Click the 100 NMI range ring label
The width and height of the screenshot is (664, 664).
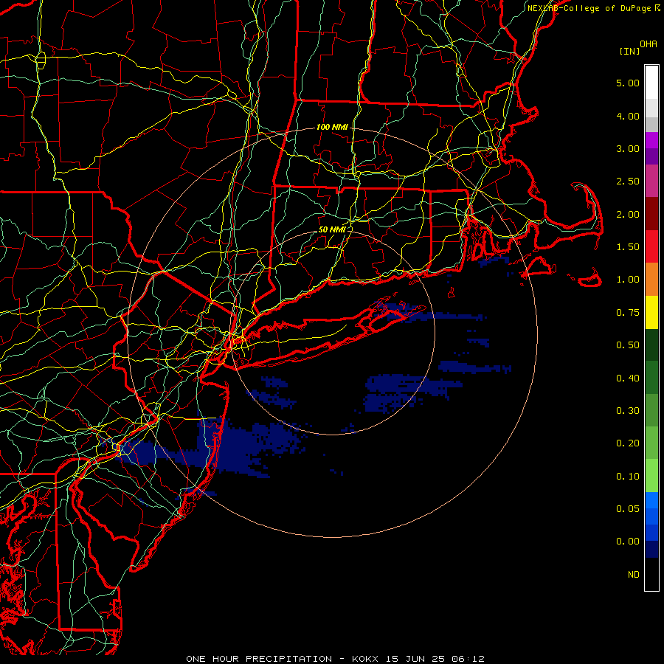click(332, 127)
